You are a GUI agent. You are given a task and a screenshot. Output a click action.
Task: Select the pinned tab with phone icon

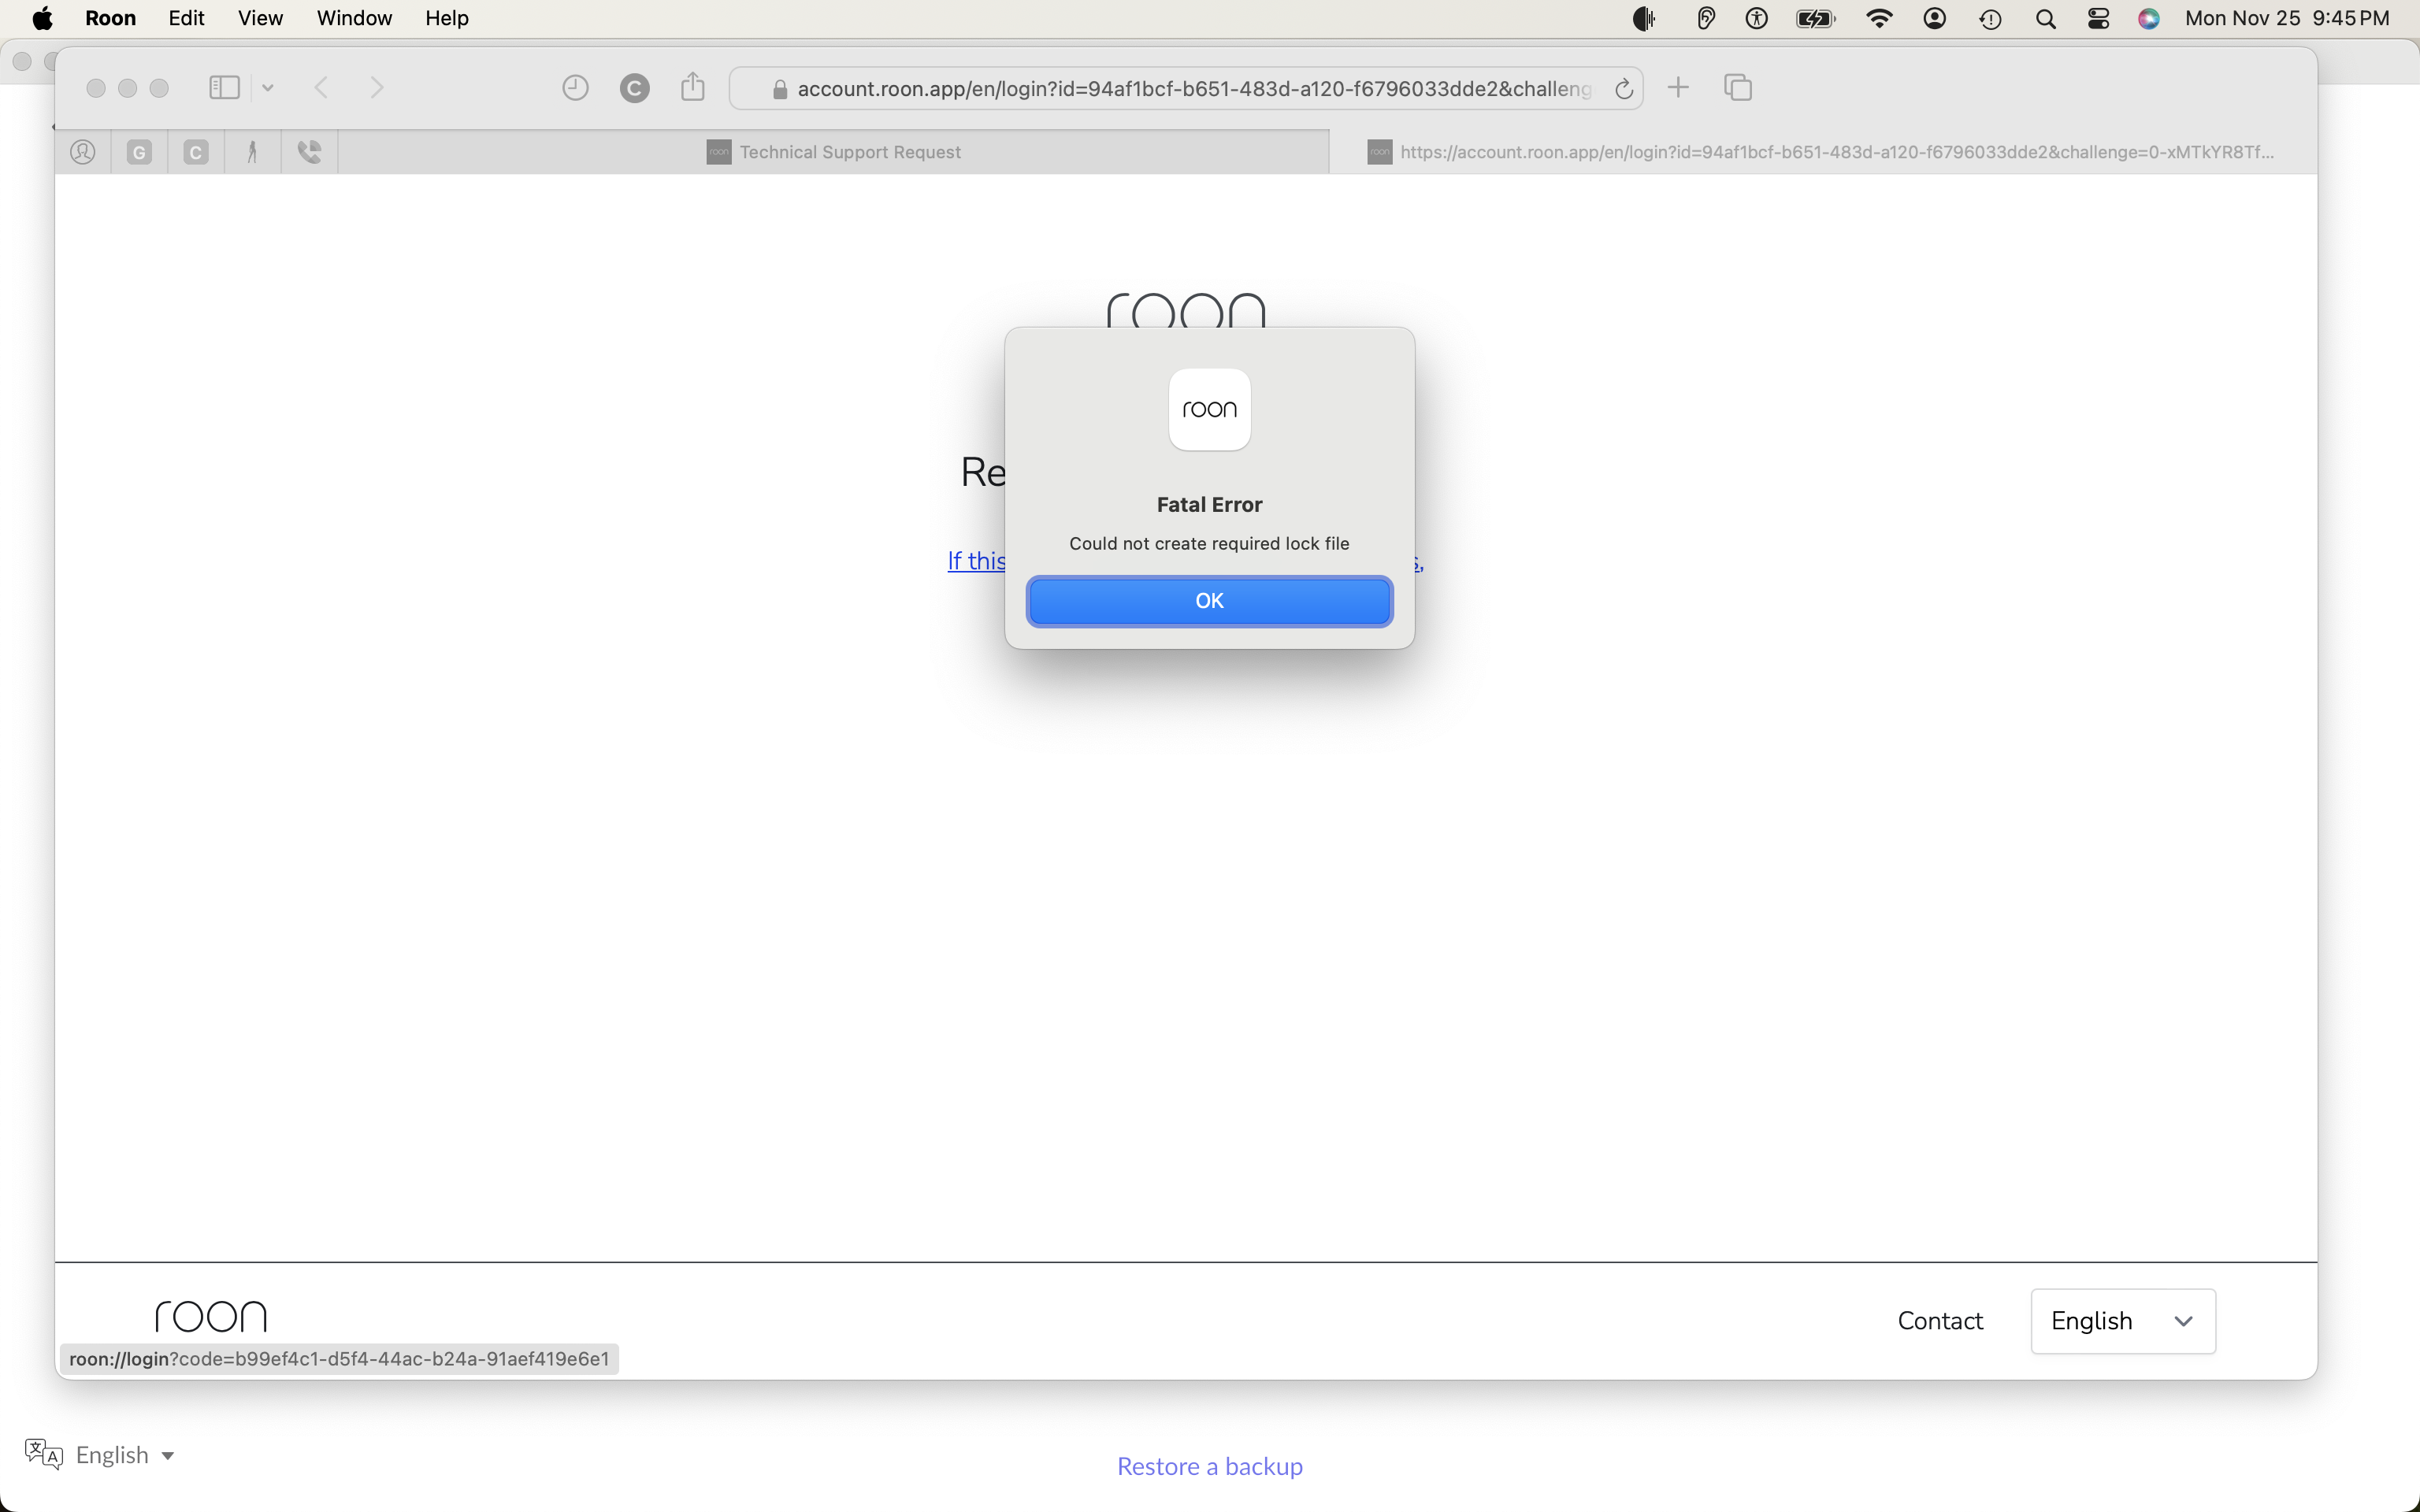pyautogui.click(x=309, y=152)
